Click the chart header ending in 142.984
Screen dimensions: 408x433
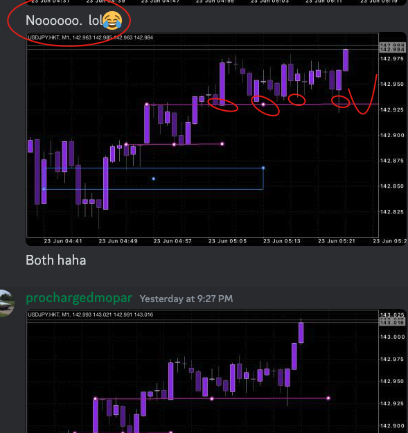90,37
